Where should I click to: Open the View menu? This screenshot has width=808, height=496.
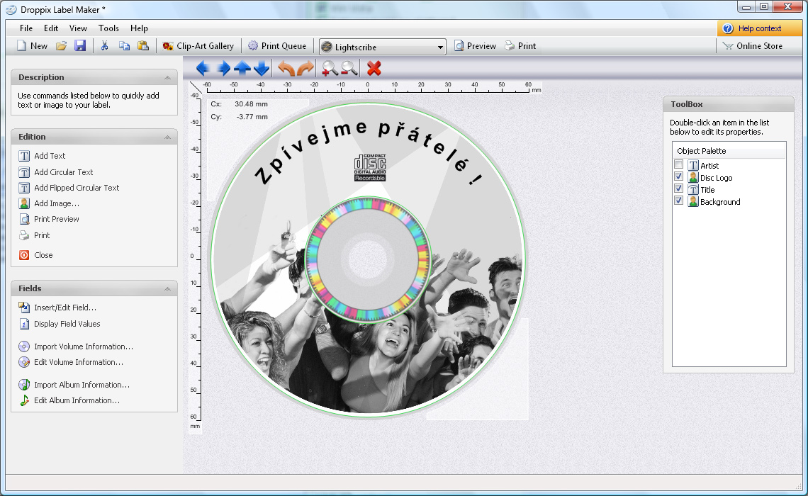(x=78, y=28)
